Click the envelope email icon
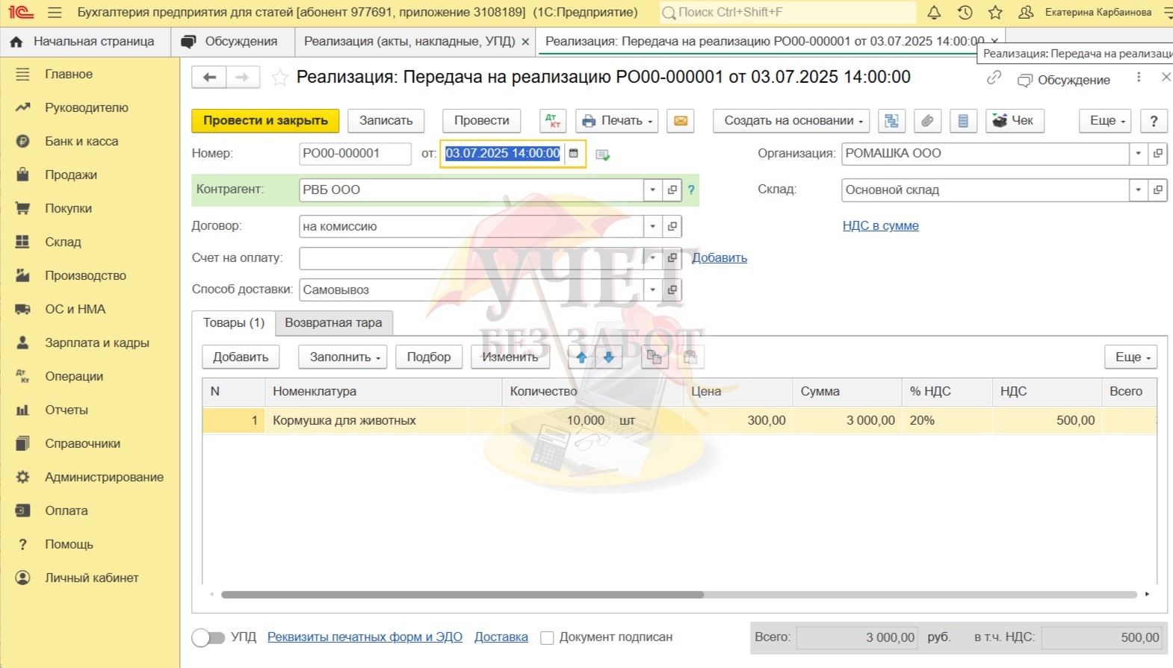The height and width of the screenshot is (668, 1173). pos(681,121)
